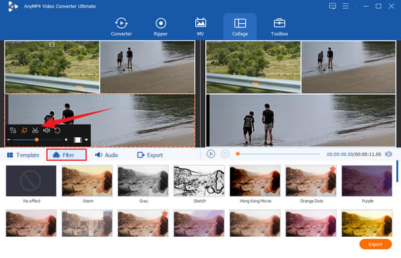The height and width of the screenshot is (258, 401).
Task: Toggle clip audio with the speaker icon
Action: pyautogui.click(x=47, y=131)
